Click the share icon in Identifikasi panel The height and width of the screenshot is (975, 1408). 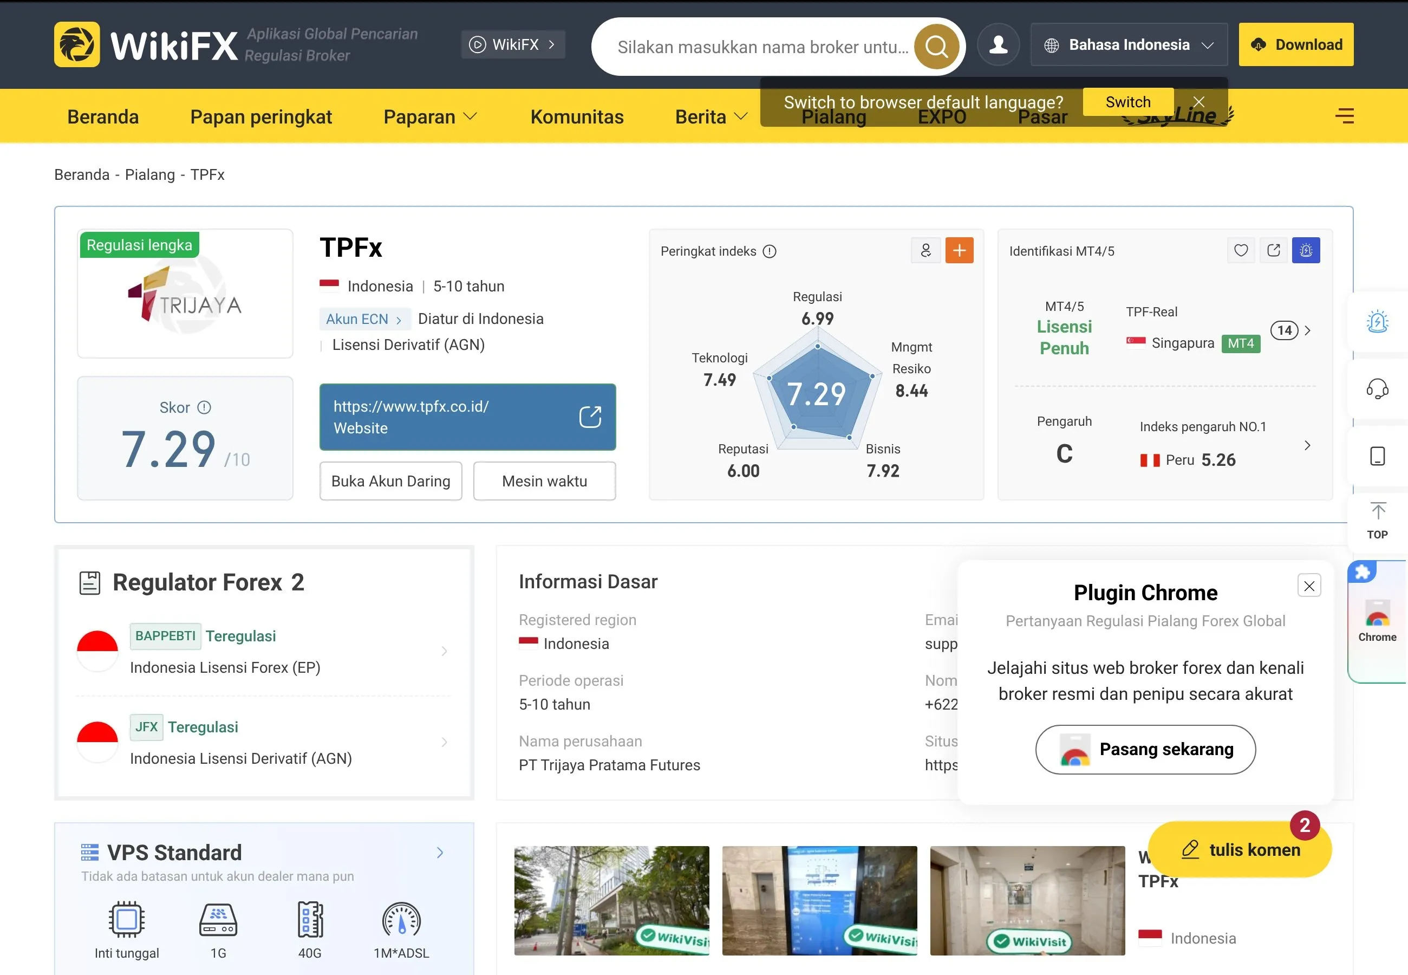[1274, 250]
